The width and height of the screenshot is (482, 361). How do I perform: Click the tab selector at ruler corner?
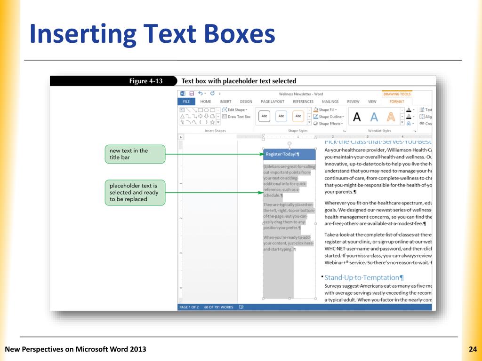pos(181,137)
